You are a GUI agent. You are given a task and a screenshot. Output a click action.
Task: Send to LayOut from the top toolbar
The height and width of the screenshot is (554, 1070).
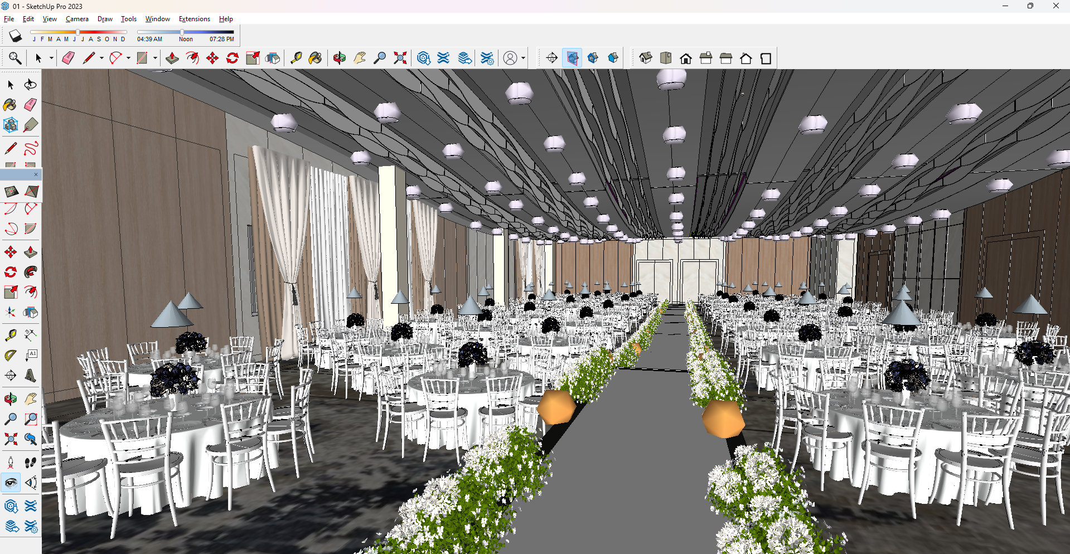[x=464, y=58]
